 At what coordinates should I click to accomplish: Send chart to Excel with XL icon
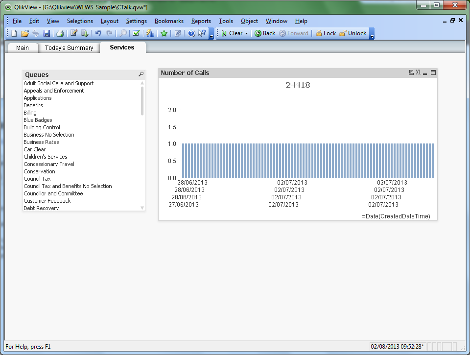(418, 72)
